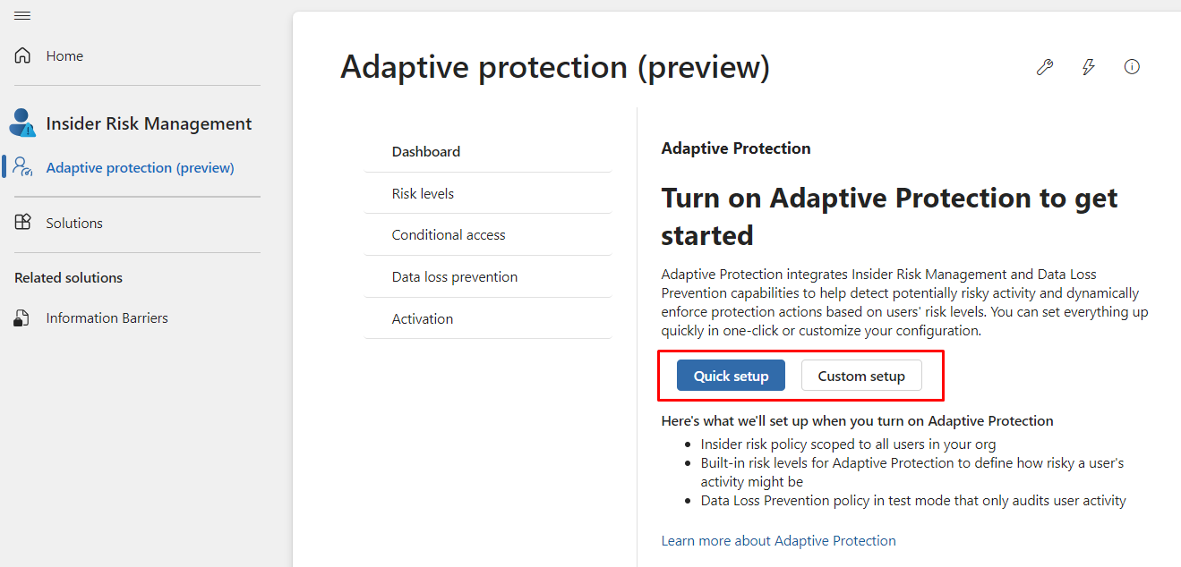This screenshot has width=1181, height=567.
Task: Click the Information Barriers icon
Action: pos(23,318)
